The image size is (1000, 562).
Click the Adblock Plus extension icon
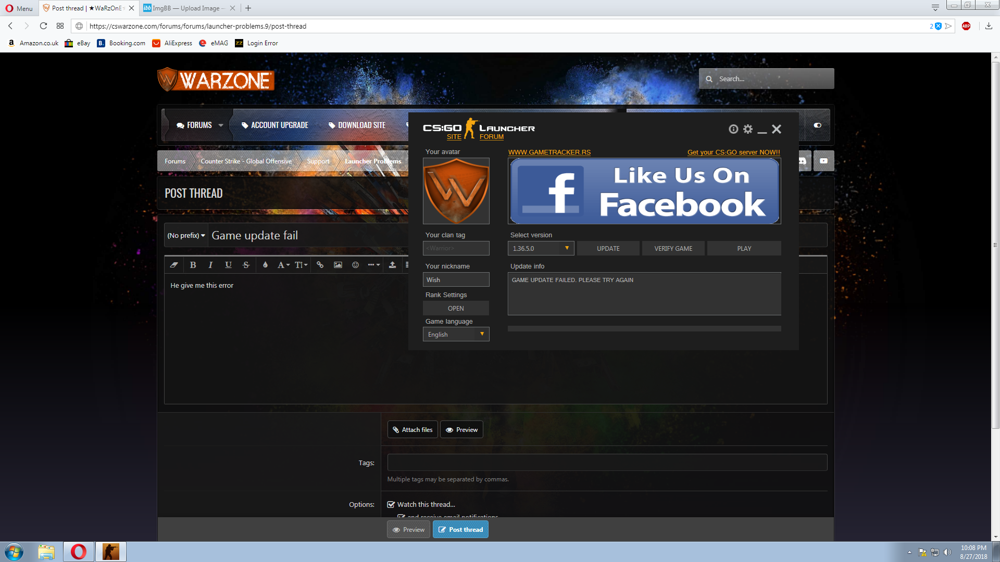pyautogui.click(x=966, y=26)
